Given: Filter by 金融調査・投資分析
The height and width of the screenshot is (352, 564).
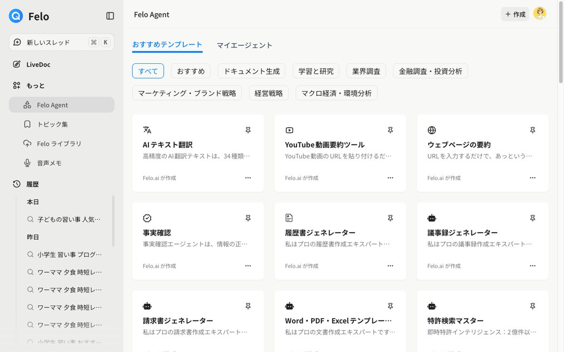Looking at the screenshot, I should (x=431, y=71).
